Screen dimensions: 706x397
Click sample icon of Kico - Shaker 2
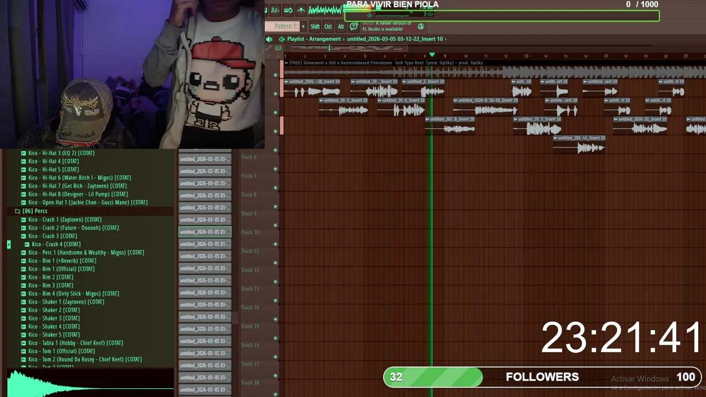point(23,310)
